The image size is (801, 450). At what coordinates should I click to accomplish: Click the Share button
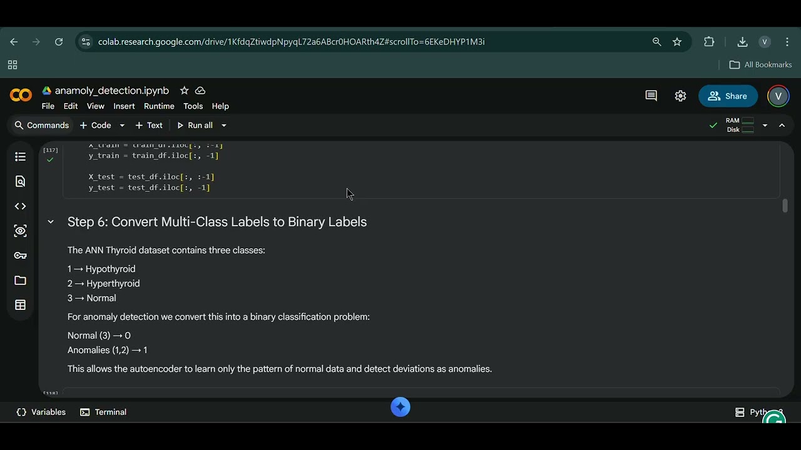pos(727,96)
